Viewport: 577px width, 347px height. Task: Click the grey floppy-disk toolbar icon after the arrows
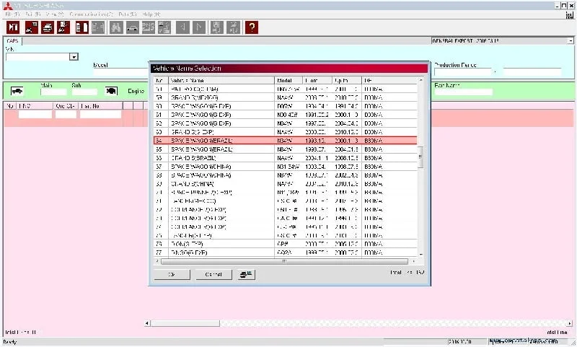point(216,27)
